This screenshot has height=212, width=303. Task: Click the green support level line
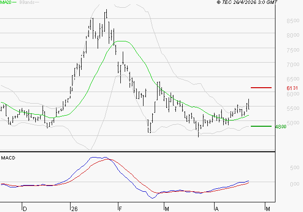261,126
